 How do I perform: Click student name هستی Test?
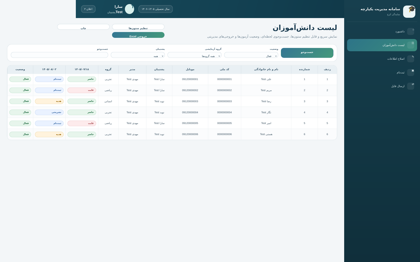coord(266,134)
